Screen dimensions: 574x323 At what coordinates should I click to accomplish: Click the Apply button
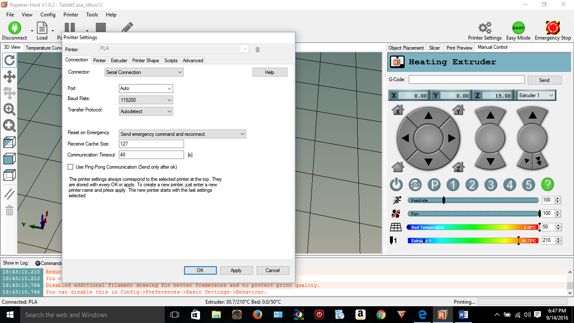tap(236, 270)
